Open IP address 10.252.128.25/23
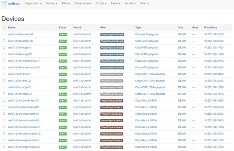Viewport: 234px width, 151px height. 214,34
